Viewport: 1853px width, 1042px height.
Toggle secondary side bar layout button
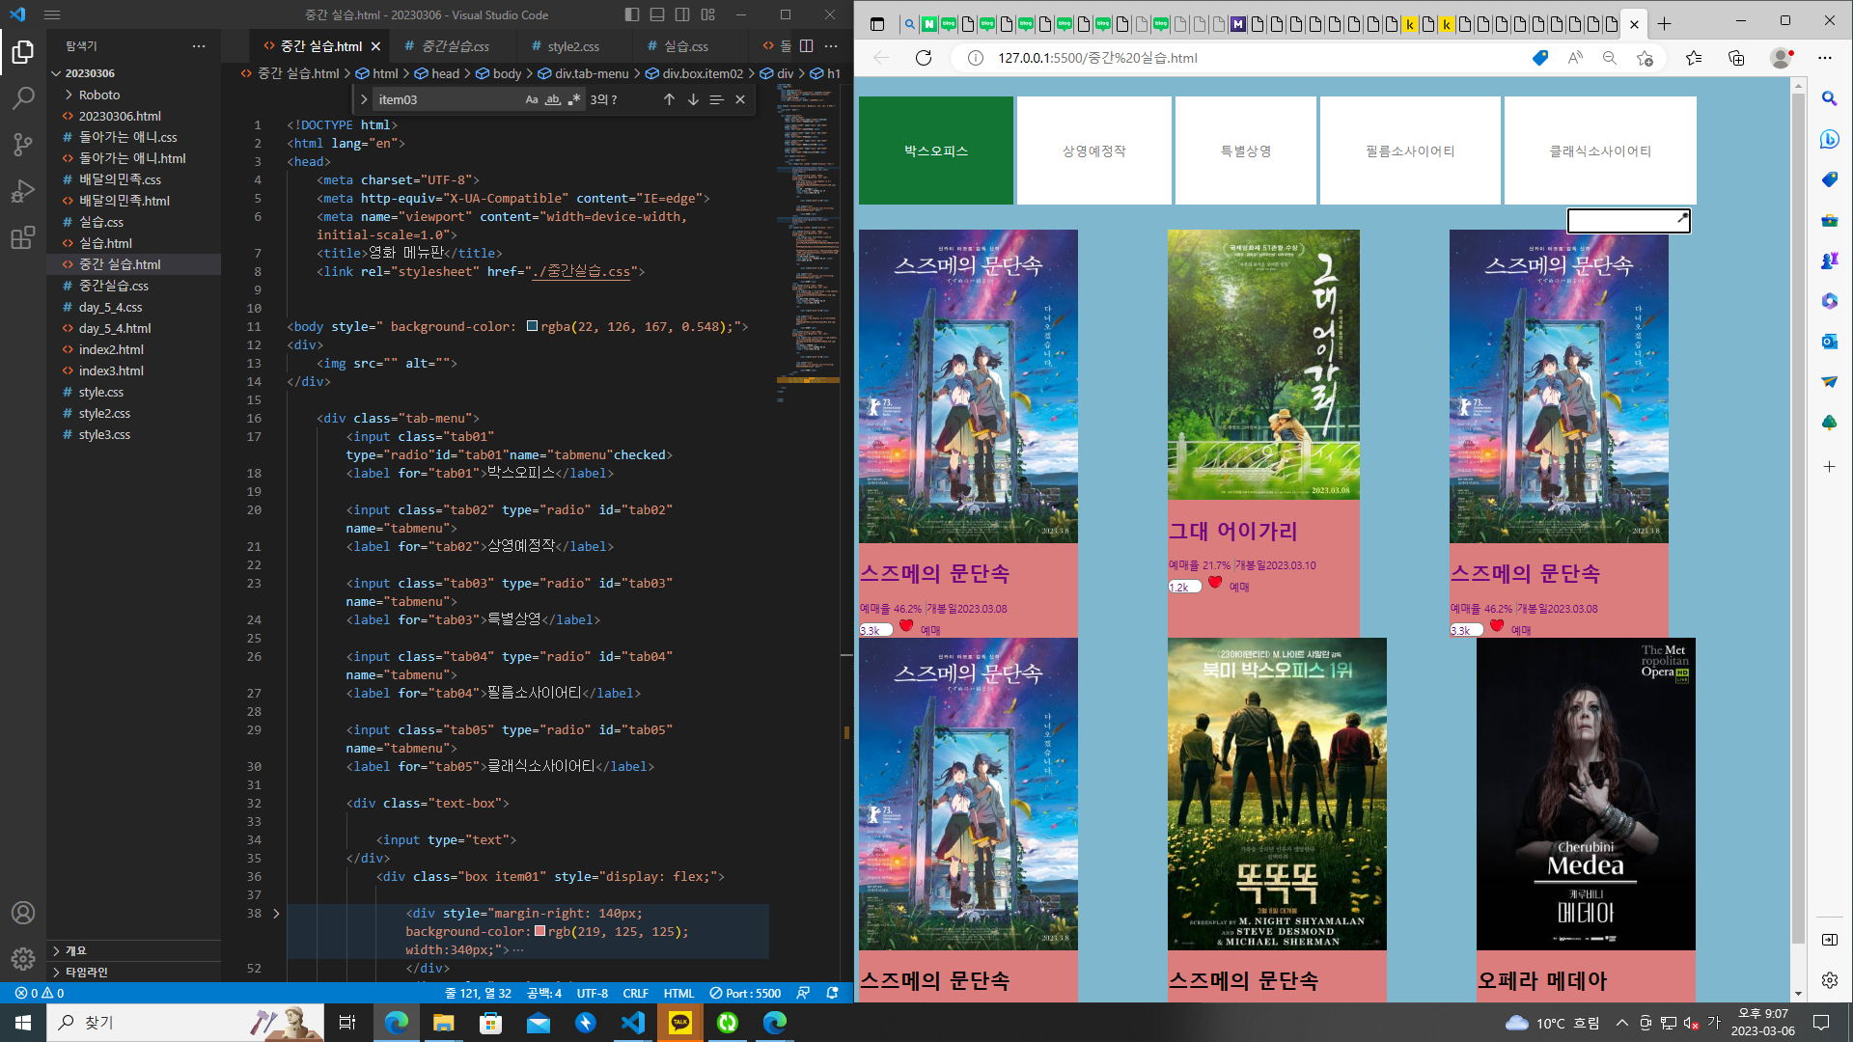point(682,14)
